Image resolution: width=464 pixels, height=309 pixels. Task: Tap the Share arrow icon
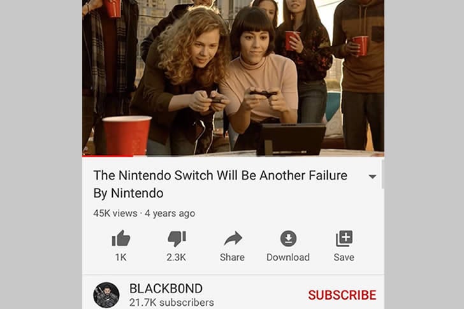tap(233, 238)
